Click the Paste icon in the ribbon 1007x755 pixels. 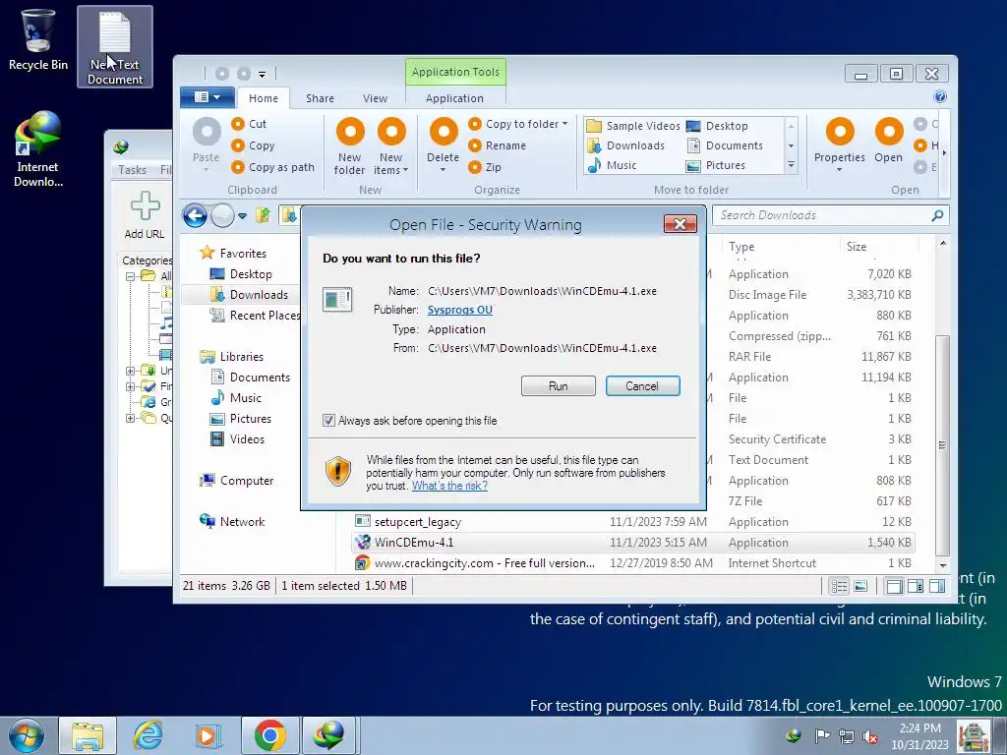[x=207, y=133]
